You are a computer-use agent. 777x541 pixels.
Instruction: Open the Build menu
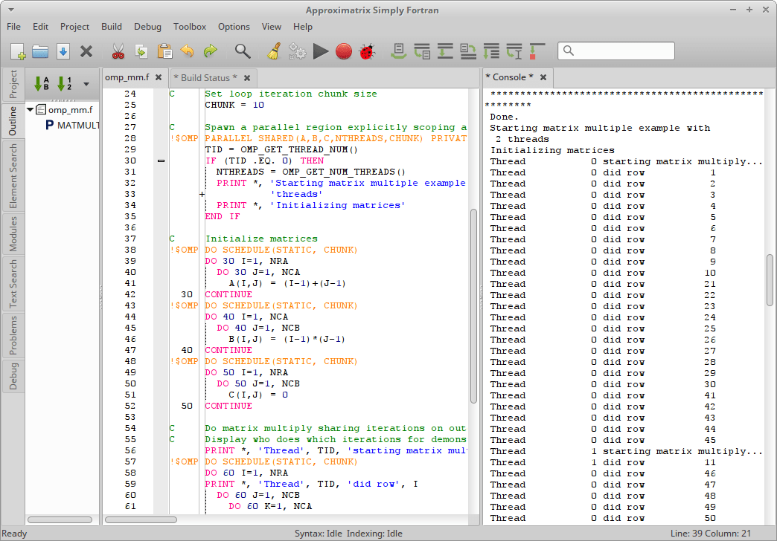[x=112, y=27]
